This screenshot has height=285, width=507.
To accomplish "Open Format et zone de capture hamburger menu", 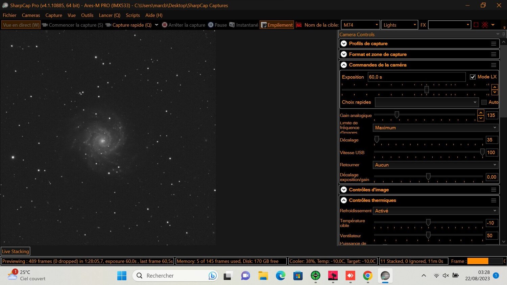I will (x=493, y=54).
